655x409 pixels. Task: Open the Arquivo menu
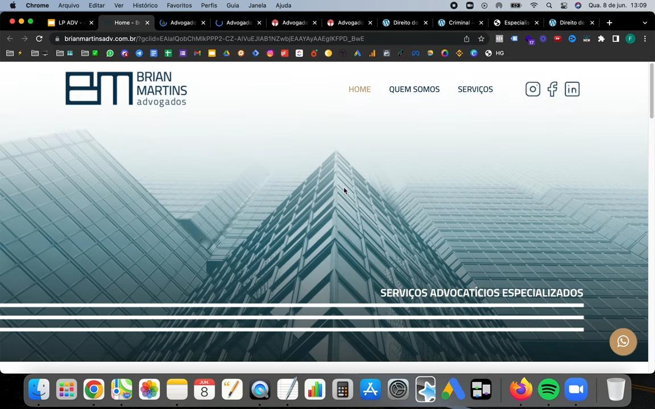coord(68,6)
